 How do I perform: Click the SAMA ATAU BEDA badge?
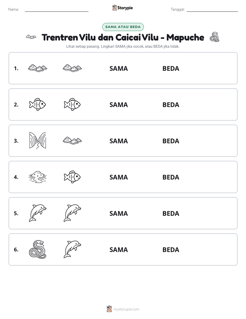tap(123, 27)
